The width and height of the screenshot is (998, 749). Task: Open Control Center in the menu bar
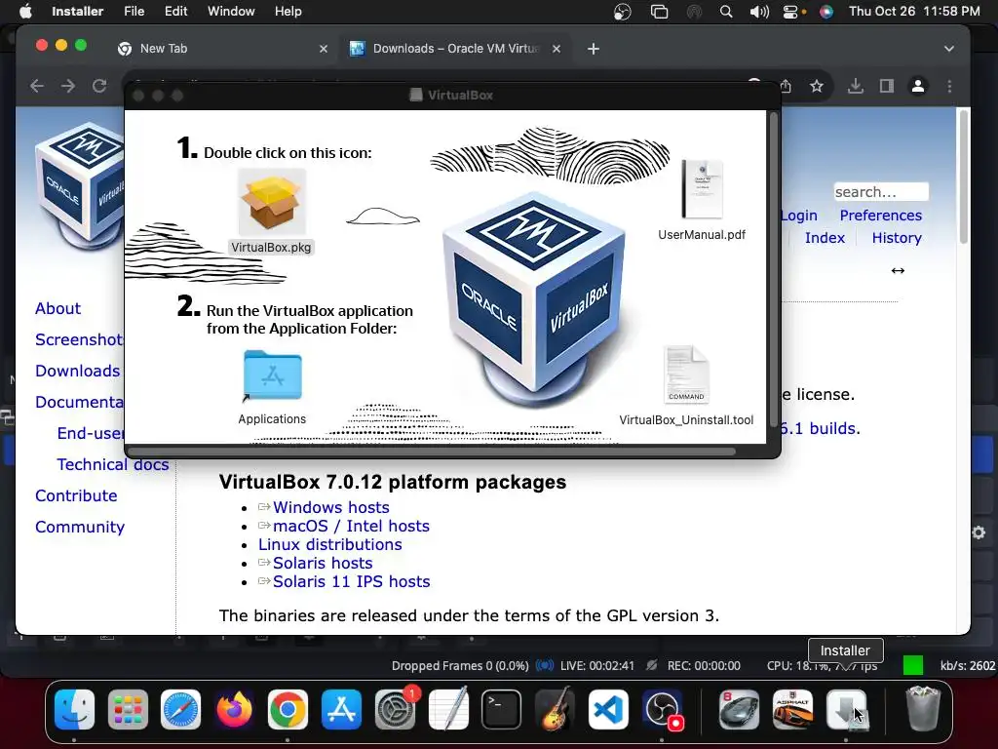coord(791,12)
